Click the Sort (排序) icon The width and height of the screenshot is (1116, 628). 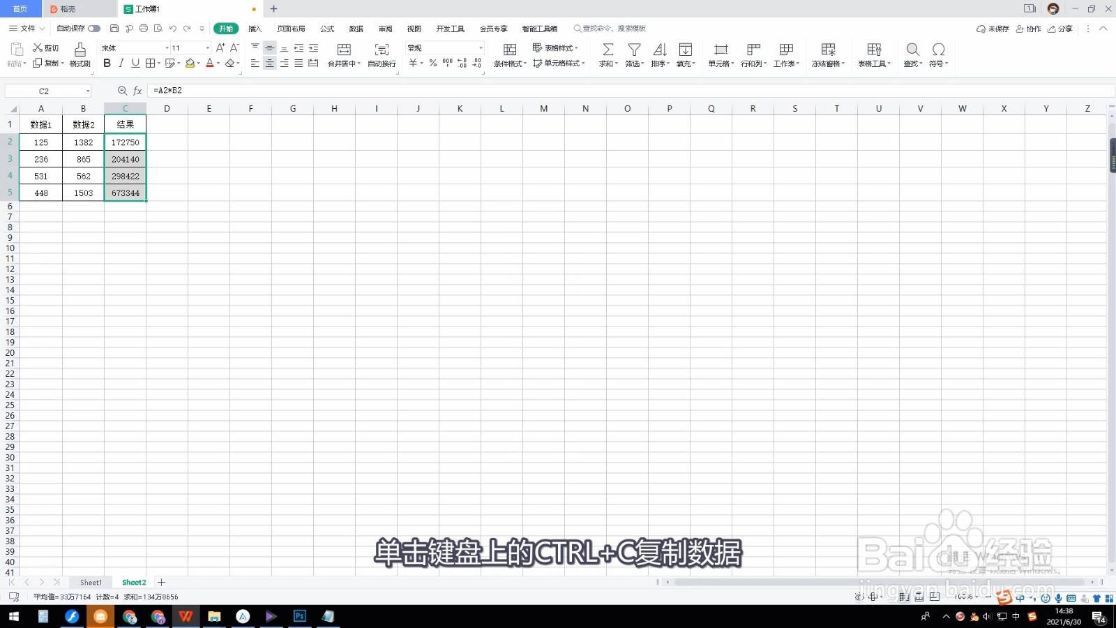pos(660,50)
